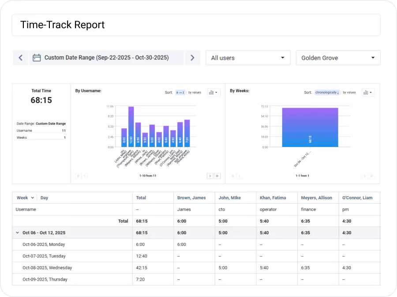Sort weeks chart chronologically
Viewport: 397px width, 297px height.
point(327,92)
